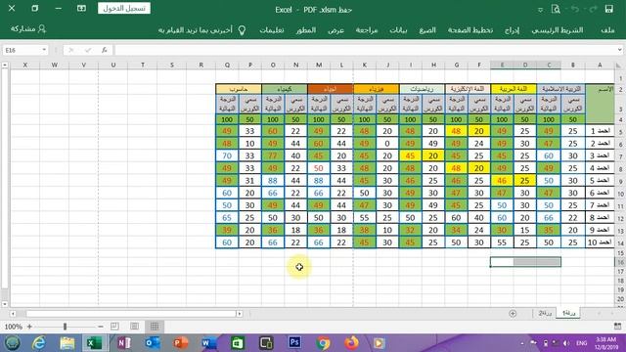
Task: Select column header X
Action: (25, 65)
